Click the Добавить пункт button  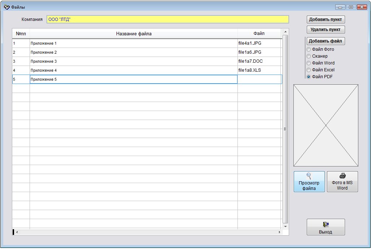tap(326, 19)
